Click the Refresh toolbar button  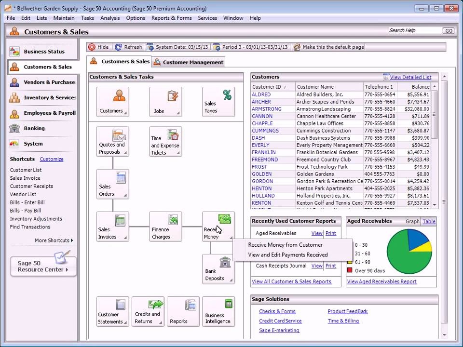(x=128, y=47)
